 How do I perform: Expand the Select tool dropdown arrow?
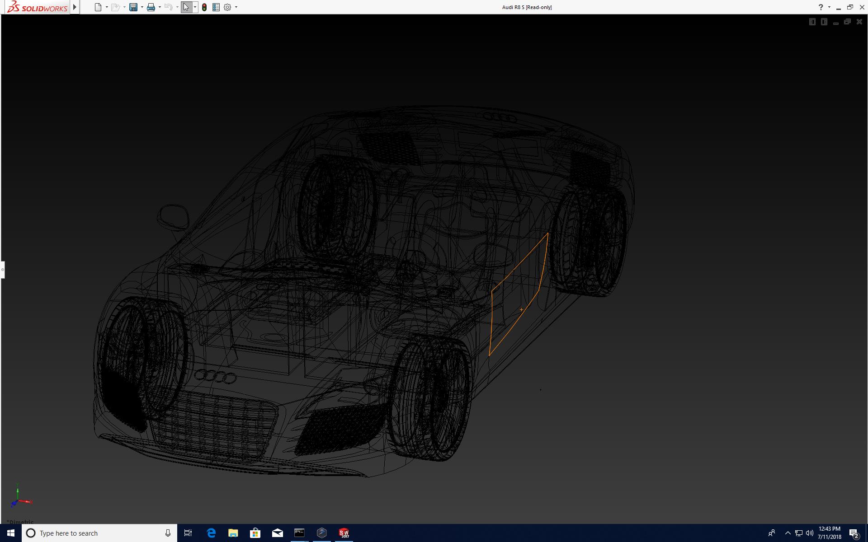(195, 7)
